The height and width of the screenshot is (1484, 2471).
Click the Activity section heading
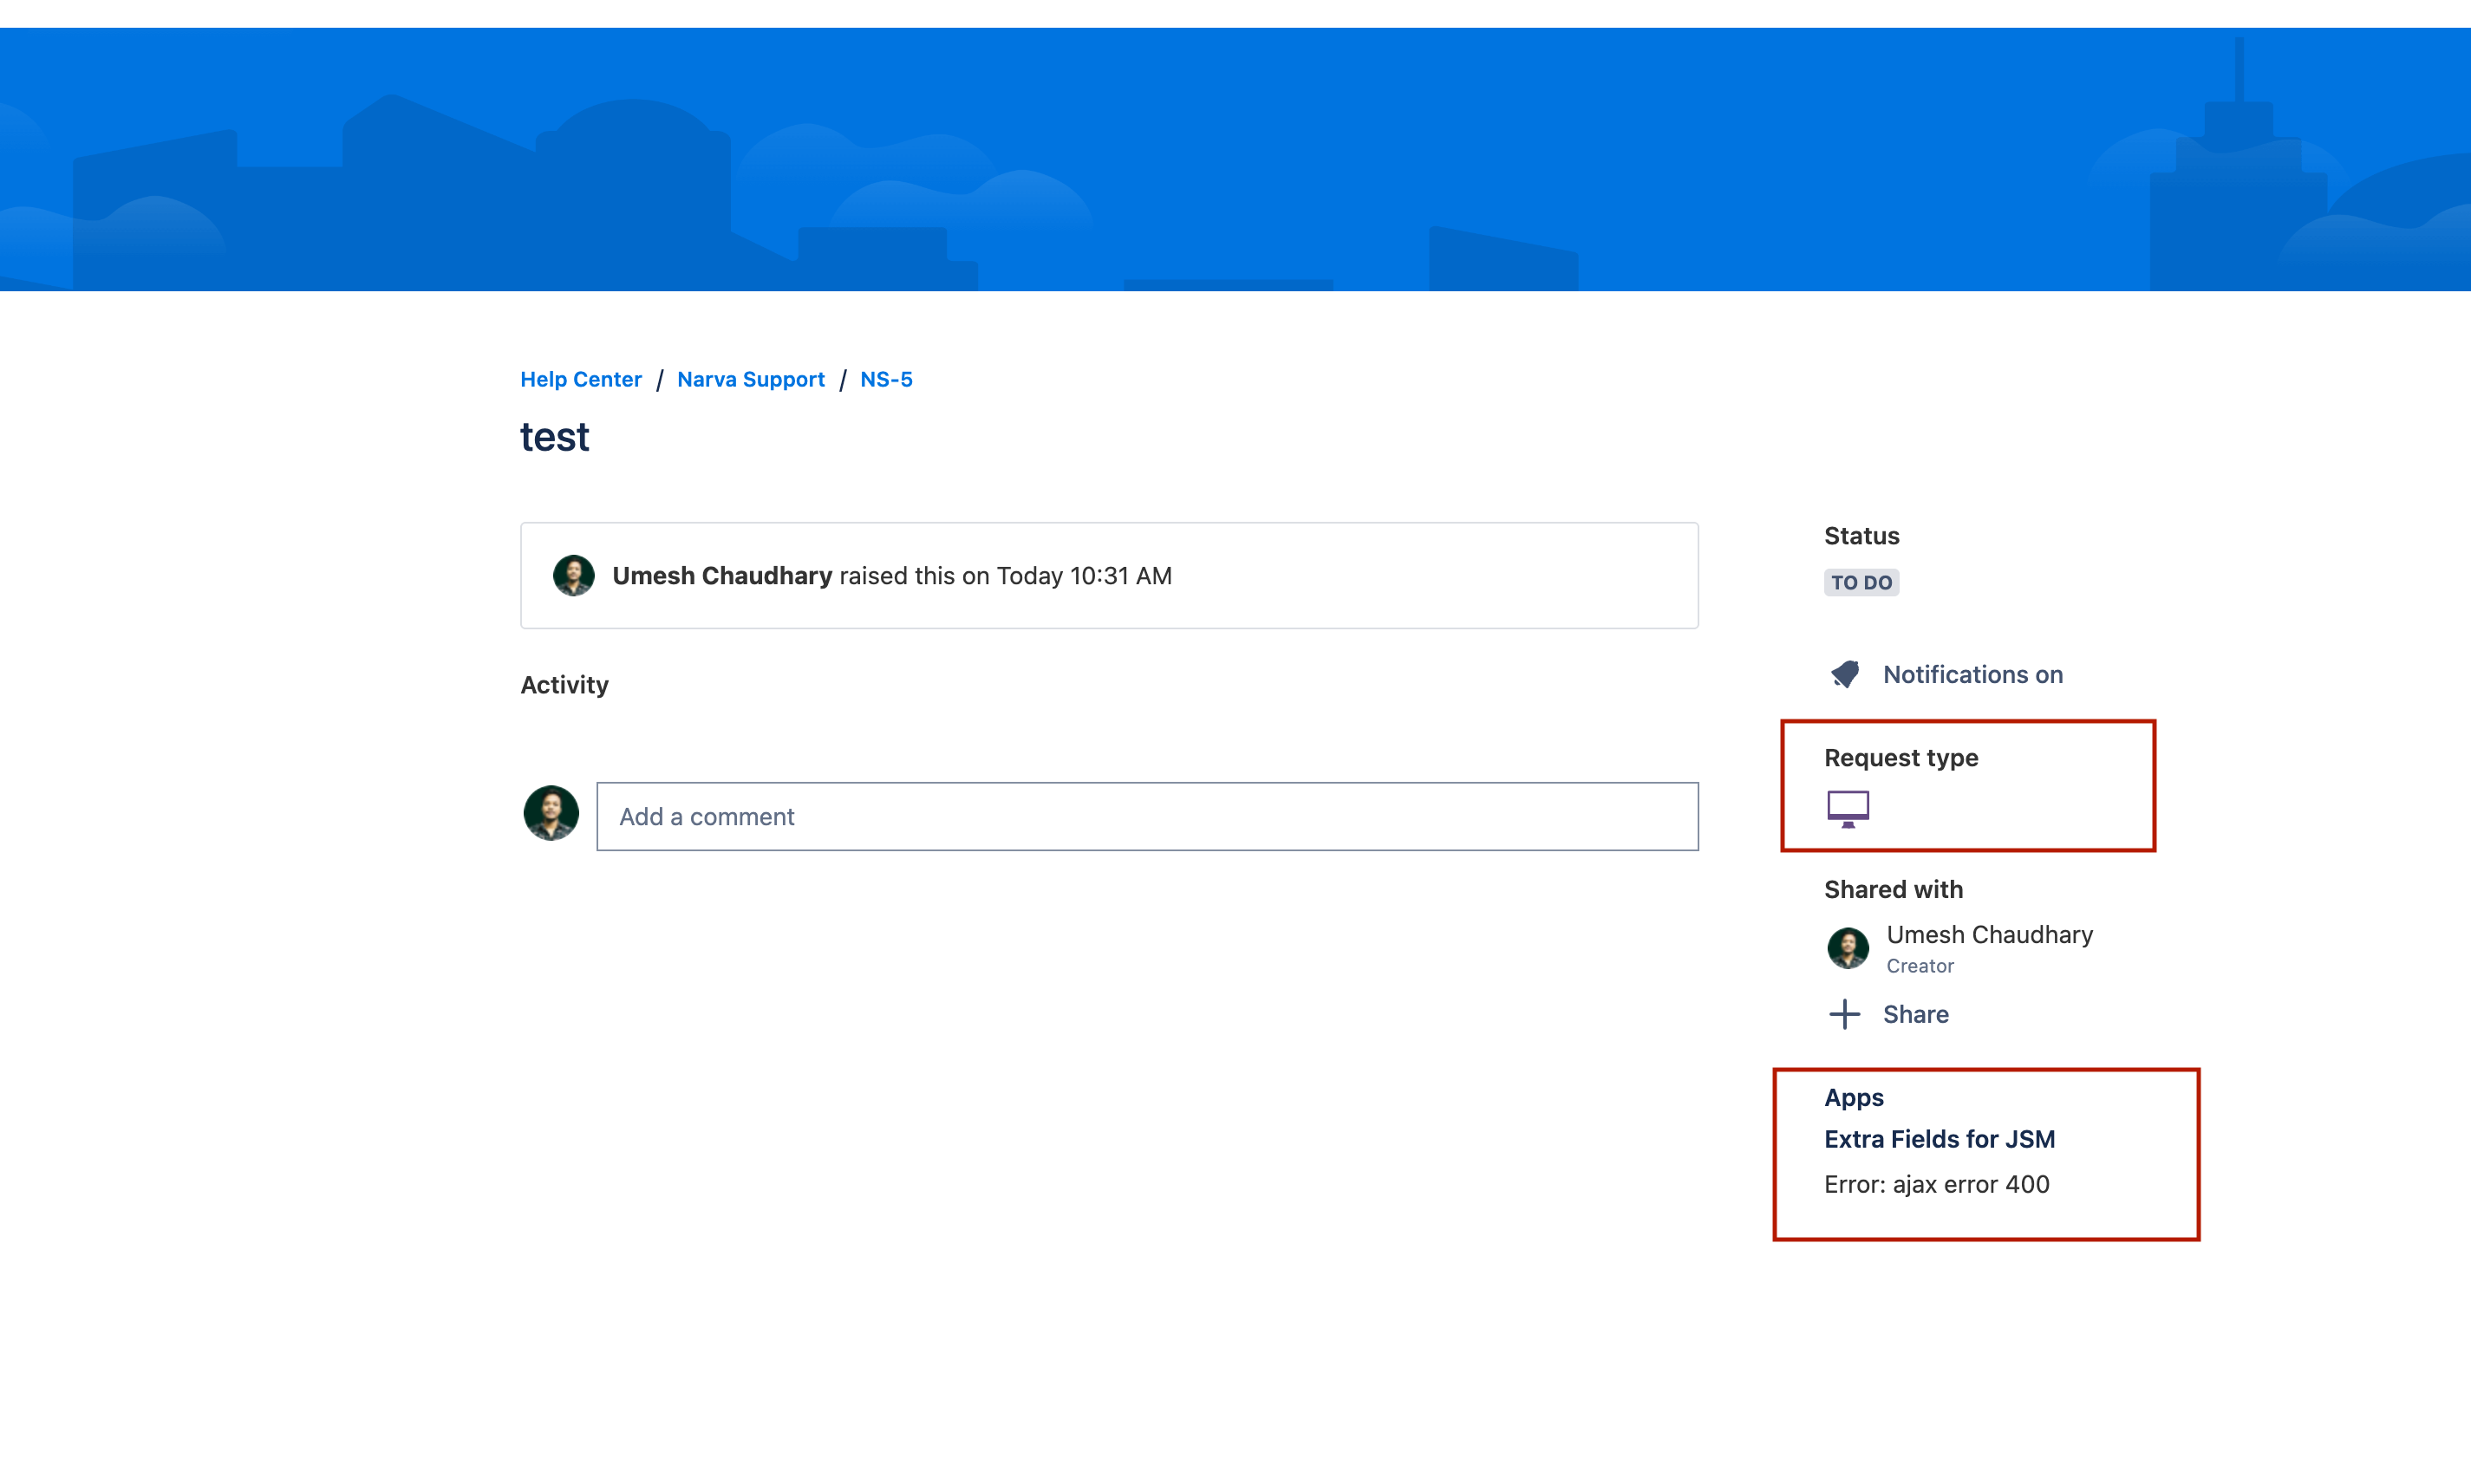(x=564, y=685)
